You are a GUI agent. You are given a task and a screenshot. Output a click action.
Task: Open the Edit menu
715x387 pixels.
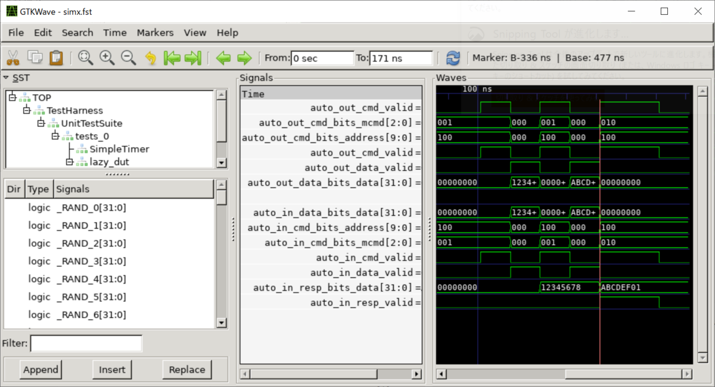tap(43, 33)
